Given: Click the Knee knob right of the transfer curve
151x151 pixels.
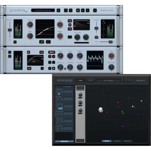Looking at the screenshot, I should (x=60, y=25).
